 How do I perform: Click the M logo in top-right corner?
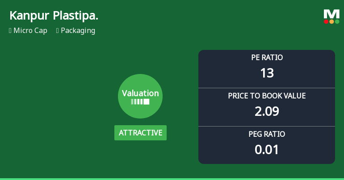tap(331, 14)
